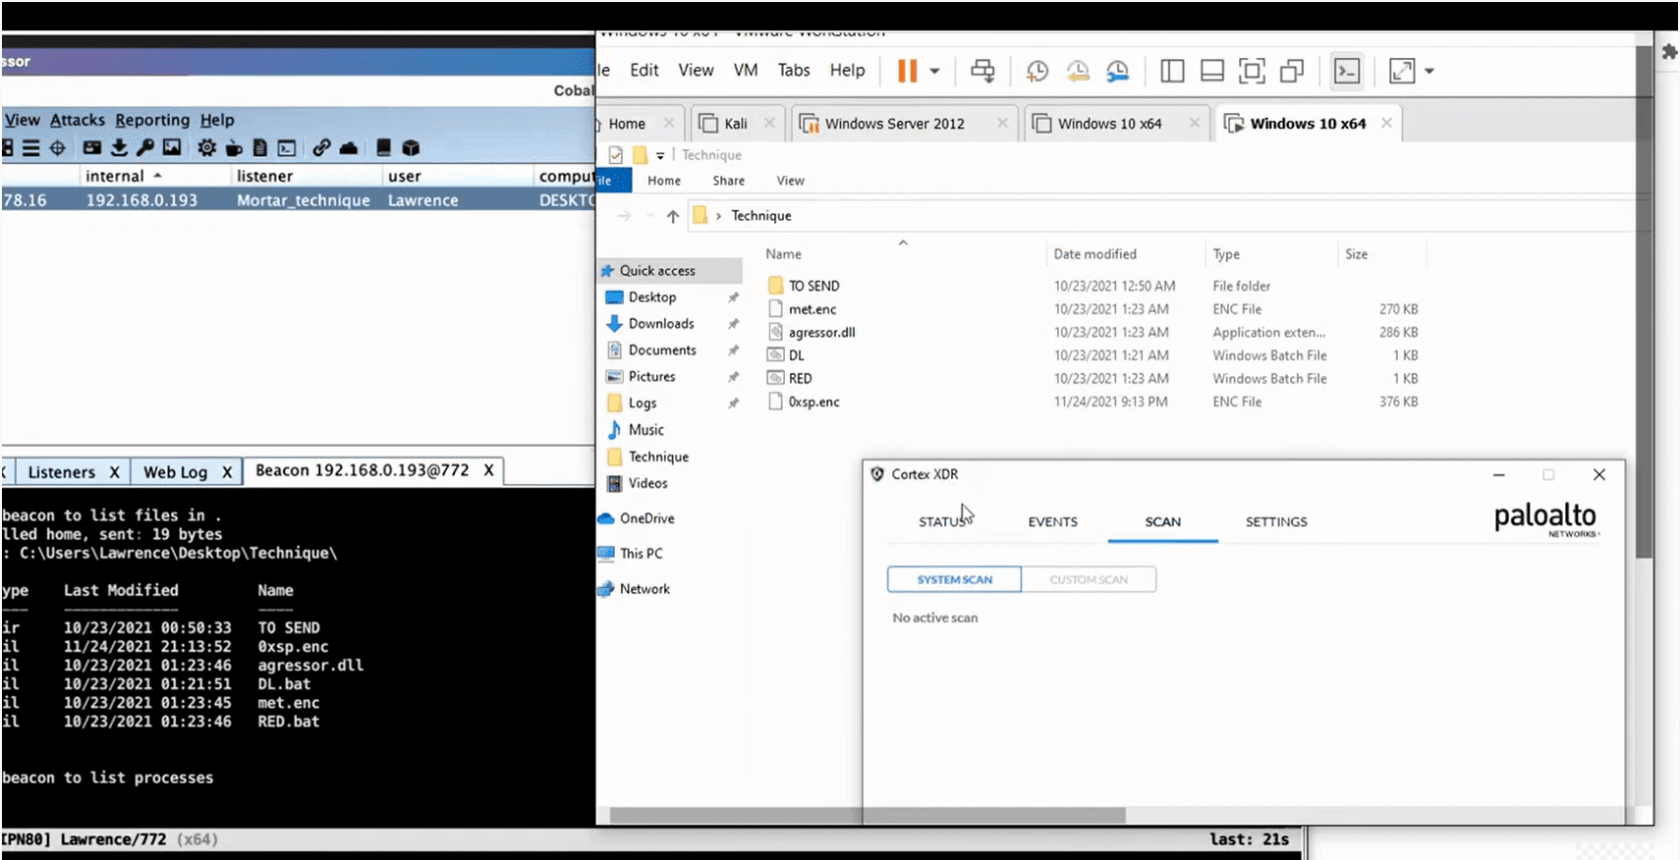Screen dimensions: 1680x860
Task: Open dropdown arrow beside stretch display icon
Action: tap(1429, 71)
